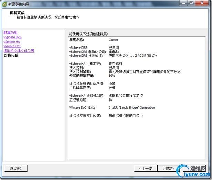Click the Intel Sandy Bridge Generation value
Image resolution: width=212 pixels, height=180 pixels.
(x=132, y=108)
